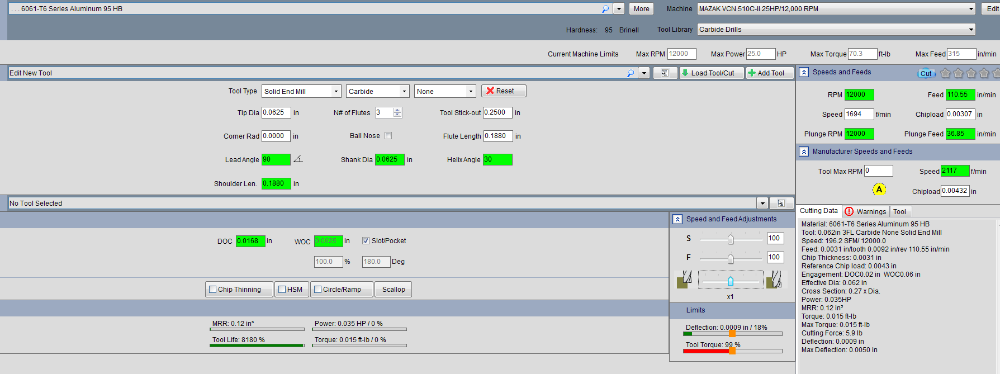
Task: Click the first rating star icon
Action: pos(945,73)
